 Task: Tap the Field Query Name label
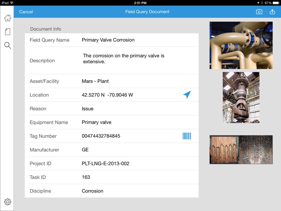(x=49, y=40)
